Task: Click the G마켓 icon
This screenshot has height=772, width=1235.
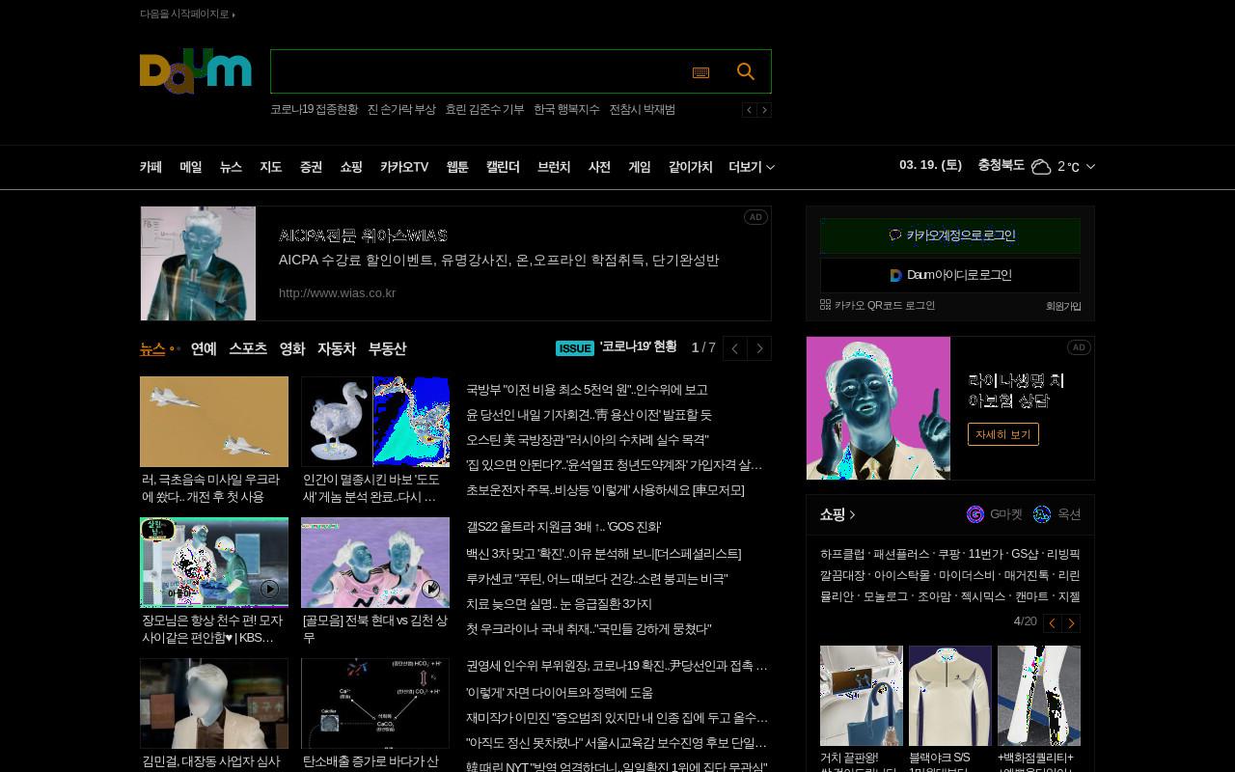Action: (x=975, y=514)
